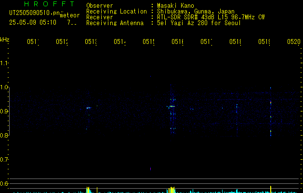Click the yellow intensity spike below 0519
The height and width of the screenshot is (193, 303).
tap(271, 189)
